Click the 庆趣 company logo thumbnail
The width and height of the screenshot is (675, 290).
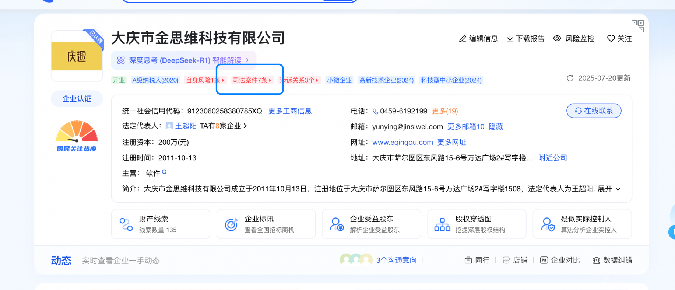pos(77,56)
